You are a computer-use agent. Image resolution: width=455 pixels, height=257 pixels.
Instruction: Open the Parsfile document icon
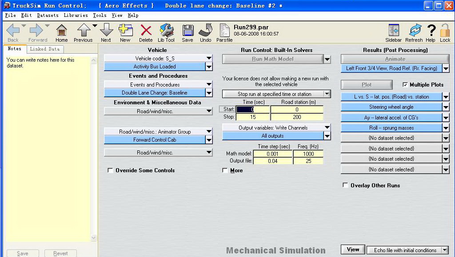224,30
